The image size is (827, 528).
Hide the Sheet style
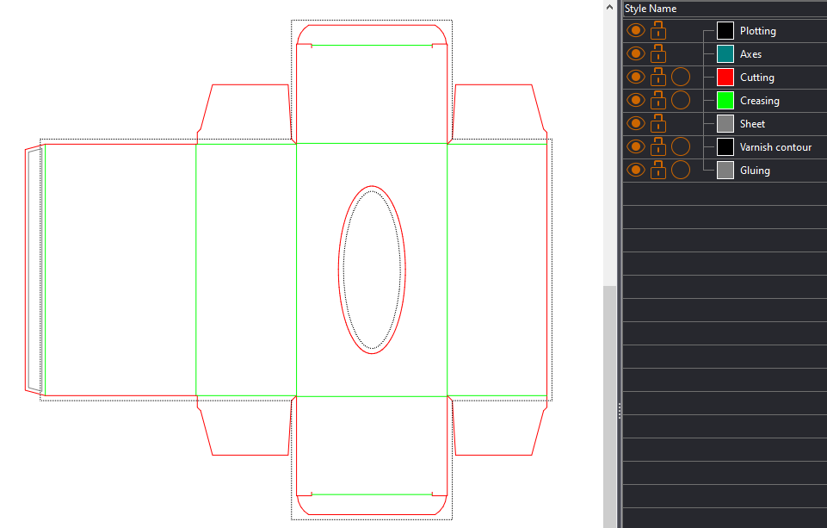tap(636, 123)
